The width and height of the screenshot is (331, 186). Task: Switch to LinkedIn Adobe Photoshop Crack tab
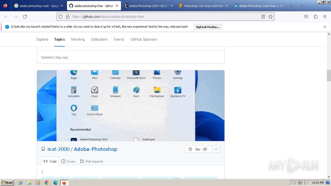pyautogui.click(x=257, y=6)
